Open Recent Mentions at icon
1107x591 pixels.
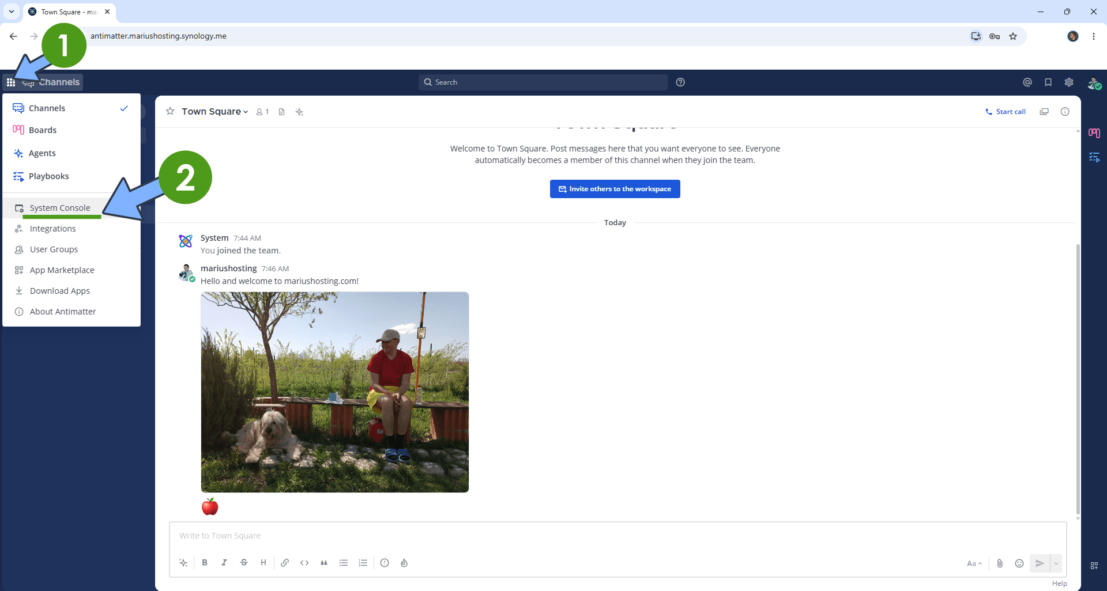click(x=1027, y=82)
